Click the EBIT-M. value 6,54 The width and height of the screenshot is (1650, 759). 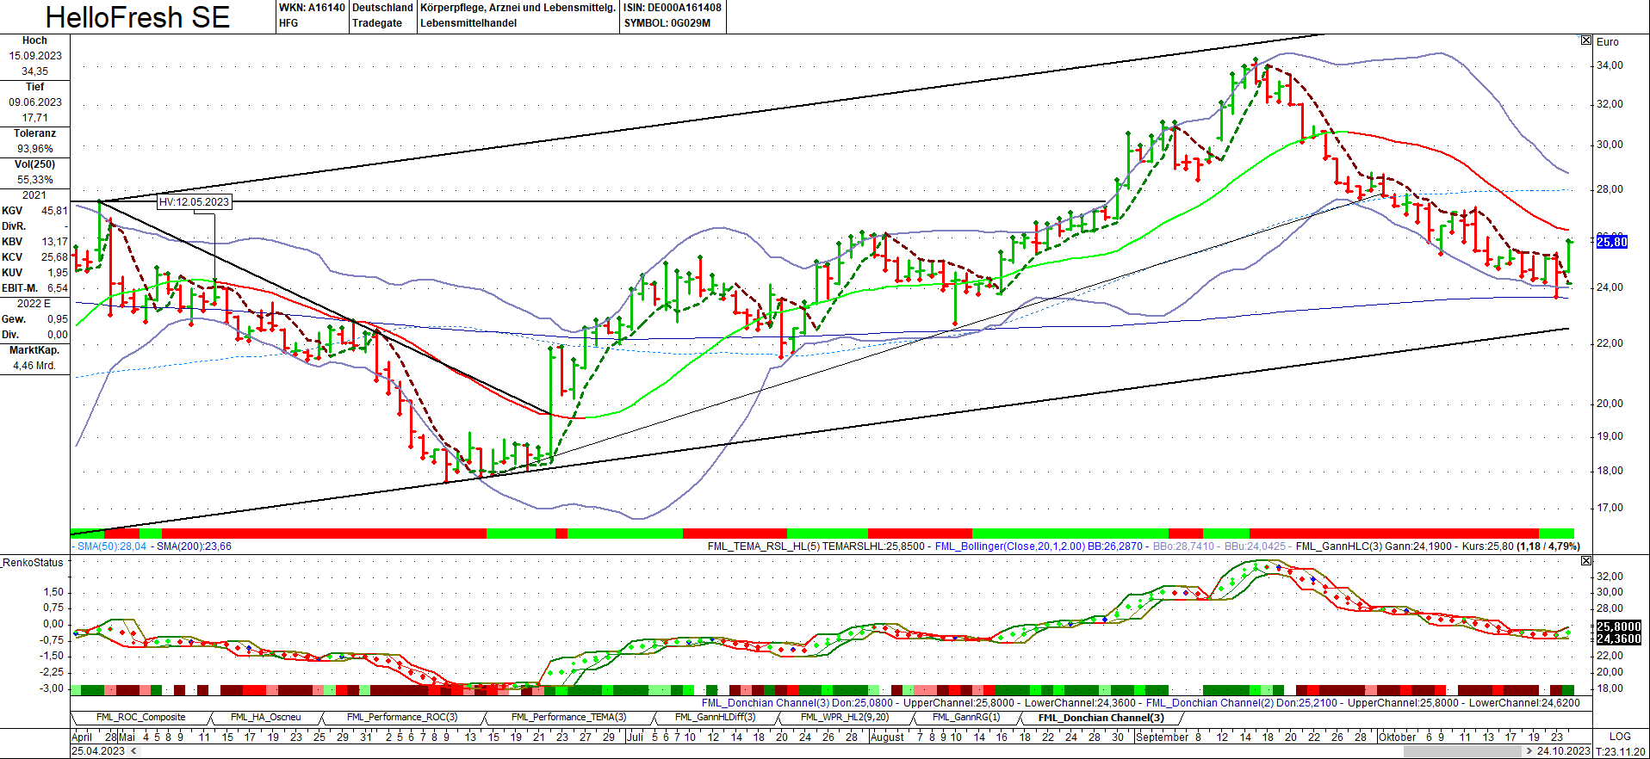click(x=58, y=288)
